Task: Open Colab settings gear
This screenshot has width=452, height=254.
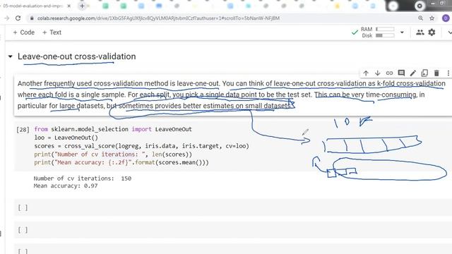Action: [x=432, y=32]
